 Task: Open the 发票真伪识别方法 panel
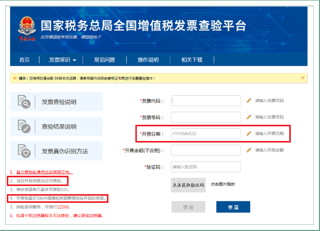[56, 151]
